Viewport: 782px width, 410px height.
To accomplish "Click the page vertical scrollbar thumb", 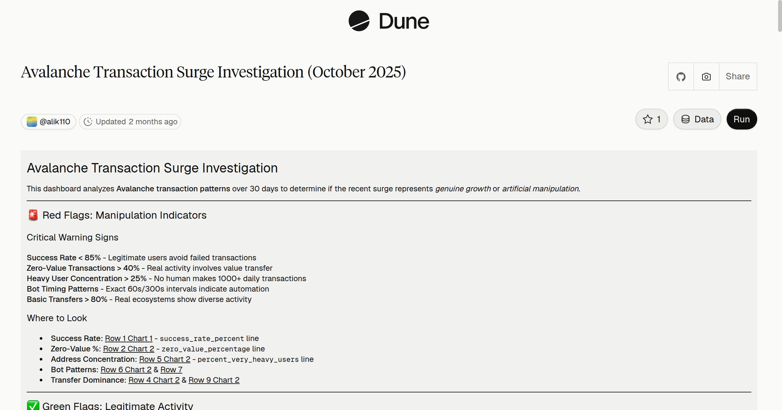I will pos(779,16).
